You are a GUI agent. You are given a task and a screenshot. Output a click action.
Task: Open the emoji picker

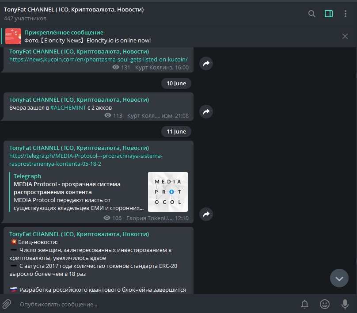coord(325,304)
